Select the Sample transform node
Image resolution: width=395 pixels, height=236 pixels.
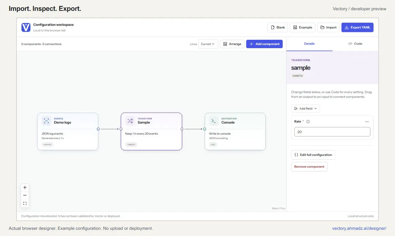[x=151, y=131]
